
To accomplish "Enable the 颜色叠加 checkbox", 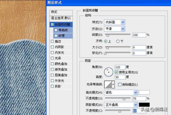I will click(52, 64).
